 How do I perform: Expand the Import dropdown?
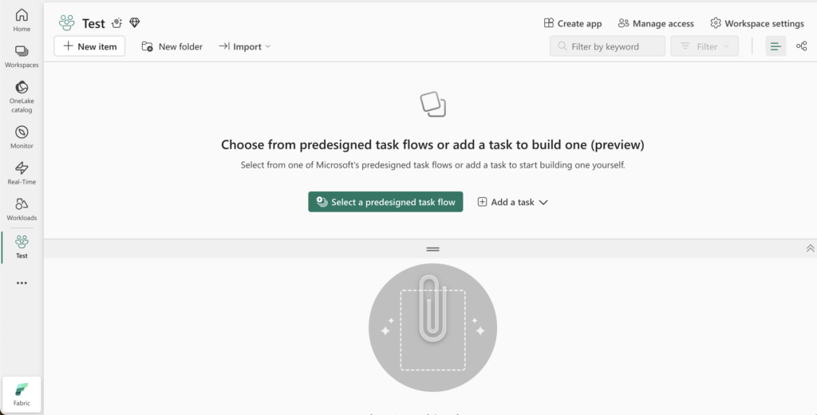245,46
